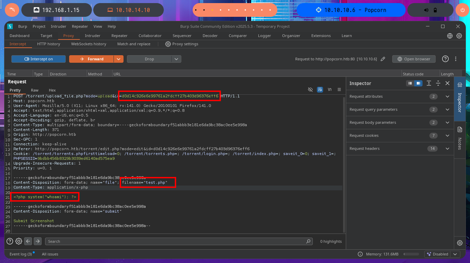The image size is (470, 263).
Task: Click the Drop button
Action: [149, 59]
